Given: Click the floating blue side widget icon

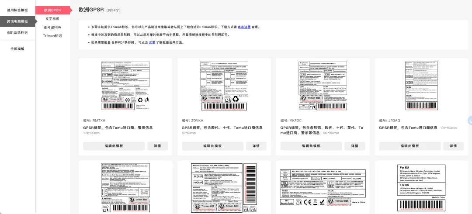Looking at the screenshot, I should tap(470, 121).
